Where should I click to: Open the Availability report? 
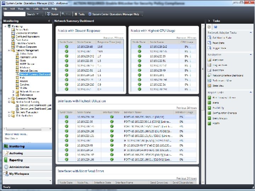pos(218,108)
